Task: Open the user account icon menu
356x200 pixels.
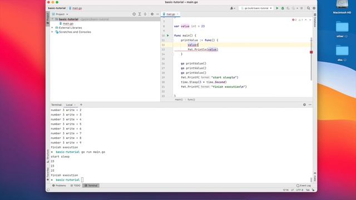Action: pos(233,8)
